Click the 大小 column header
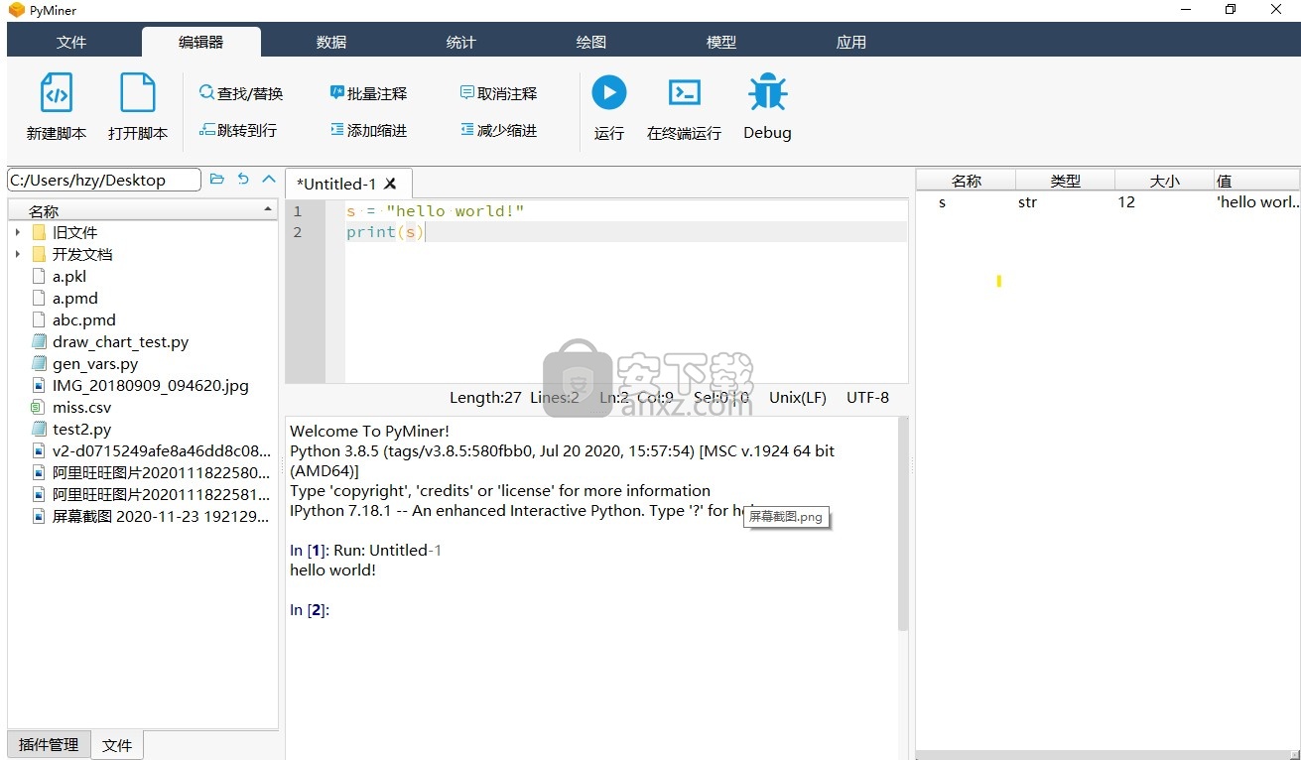 click(1164, 181)
